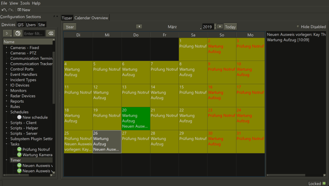Viewport: 329px width, 186px height.
Task: Click the green check icon beside Wartung Kamera
Action: (19, 155)
